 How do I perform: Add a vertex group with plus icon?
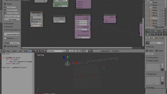click(x=162, y=64)
